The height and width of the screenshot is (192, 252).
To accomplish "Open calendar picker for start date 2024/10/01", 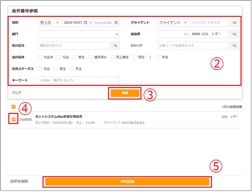I will pyautogui.click(x=85, y=23).
